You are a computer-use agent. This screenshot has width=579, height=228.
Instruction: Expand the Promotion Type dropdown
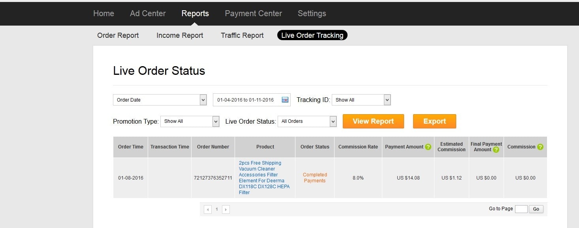point(216,121)
